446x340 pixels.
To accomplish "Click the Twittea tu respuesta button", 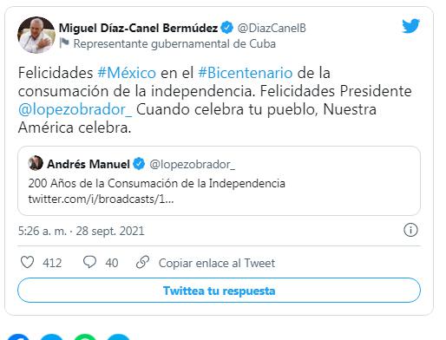I will [219, 291].
